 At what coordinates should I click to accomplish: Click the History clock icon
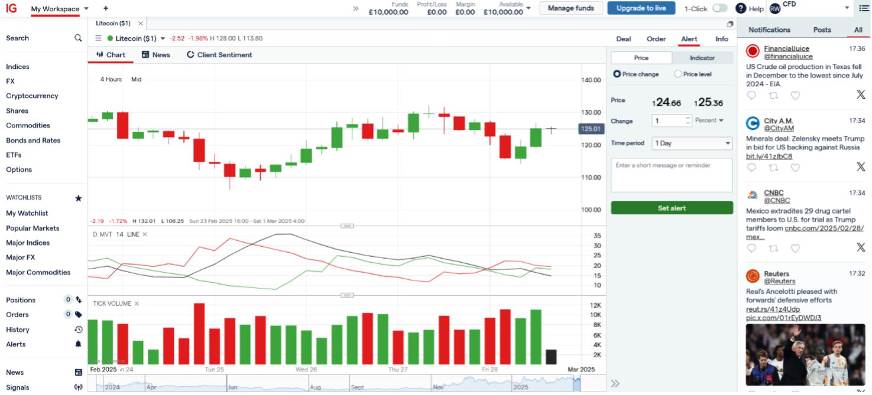click(x=78, y=329)
